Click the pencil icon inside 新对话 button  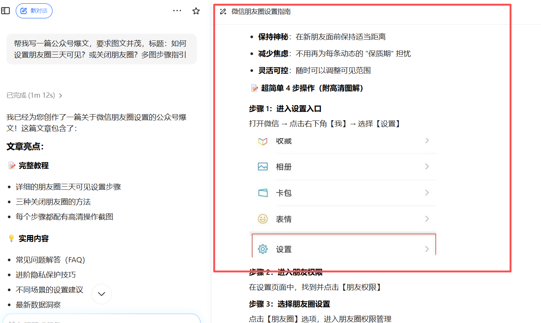pos(23,10)
